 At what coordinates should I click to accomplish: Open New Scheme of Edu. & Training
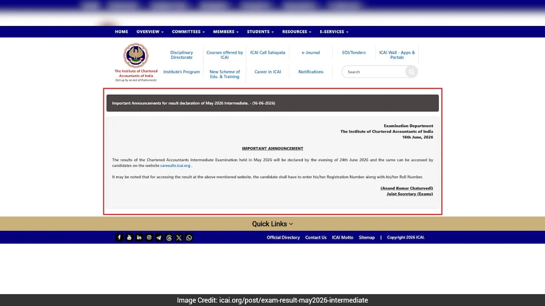point(225,74)
